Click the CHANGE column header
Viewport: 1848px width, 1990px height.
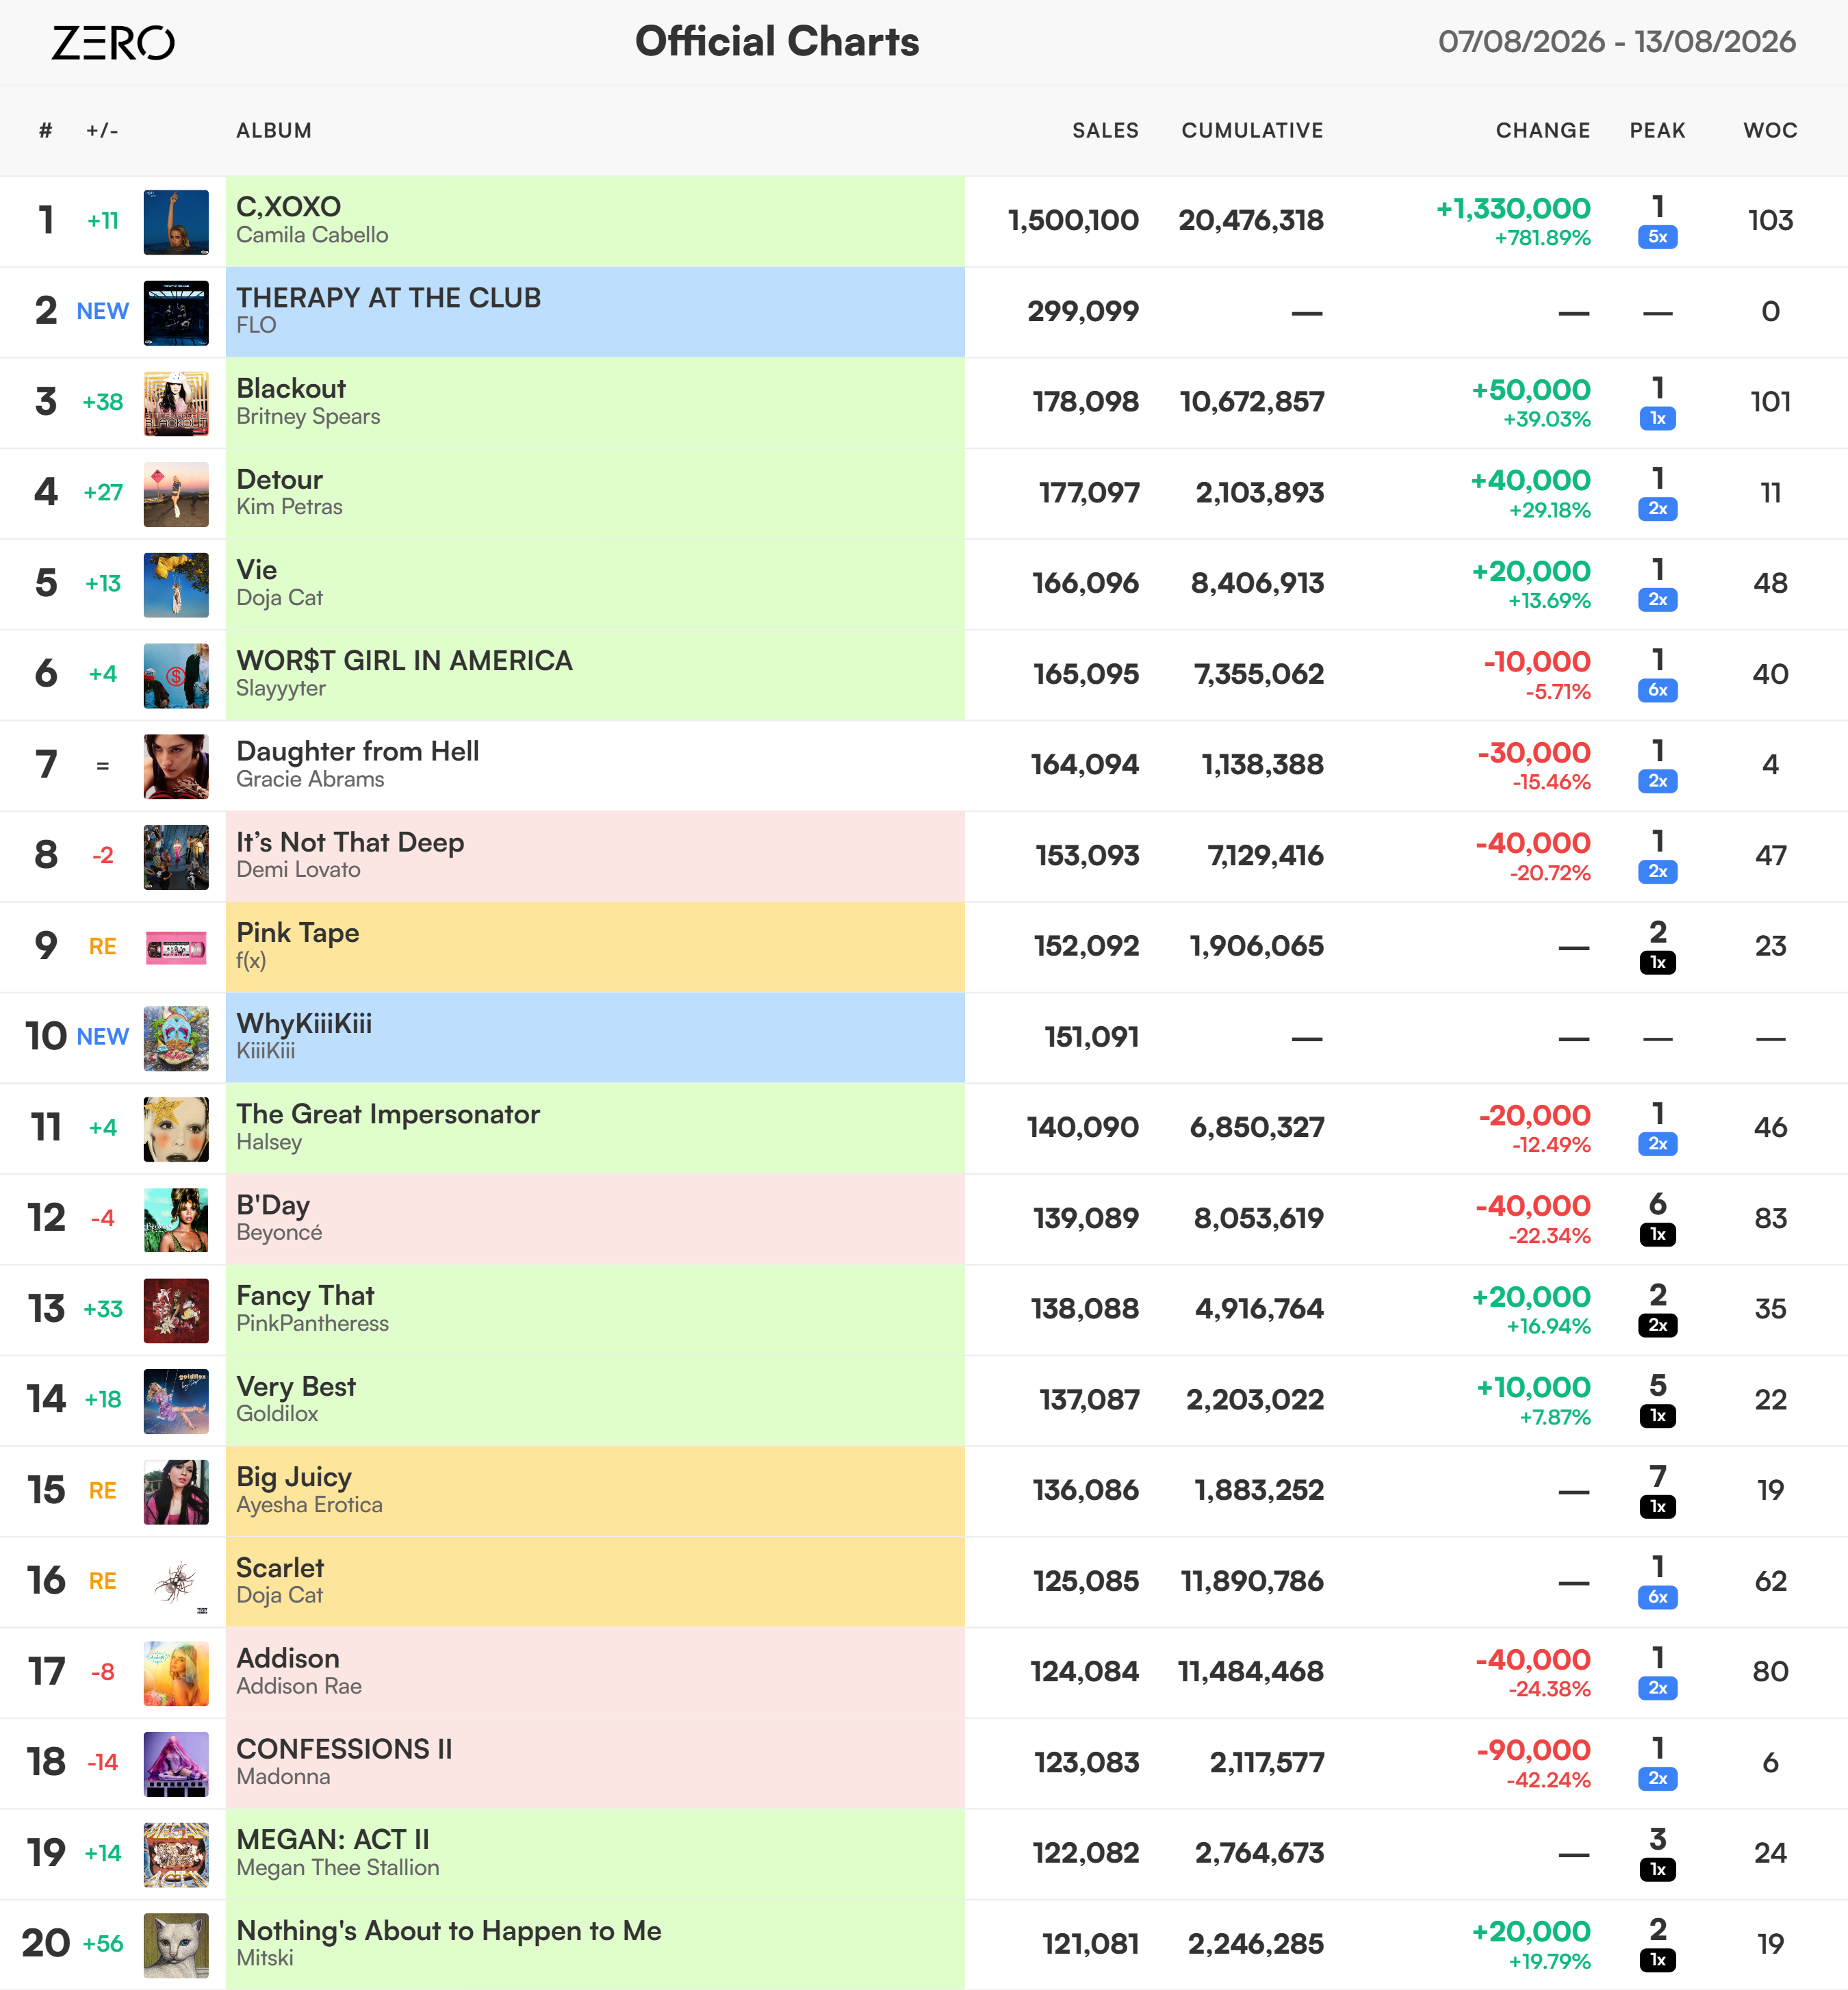click(x=1542, y=130)
